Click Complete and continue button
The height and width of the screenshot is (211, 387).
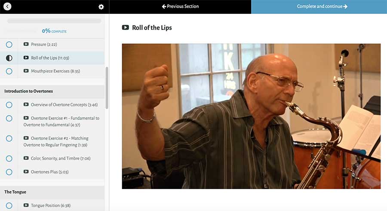[x=319, y=7]
